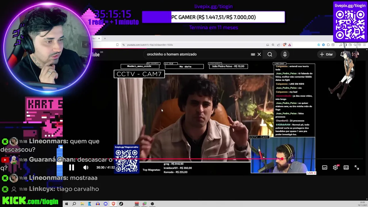Viewport: 368px width, 207px height.
Task: Switch the player to theater mode
Action: [346, 168]
